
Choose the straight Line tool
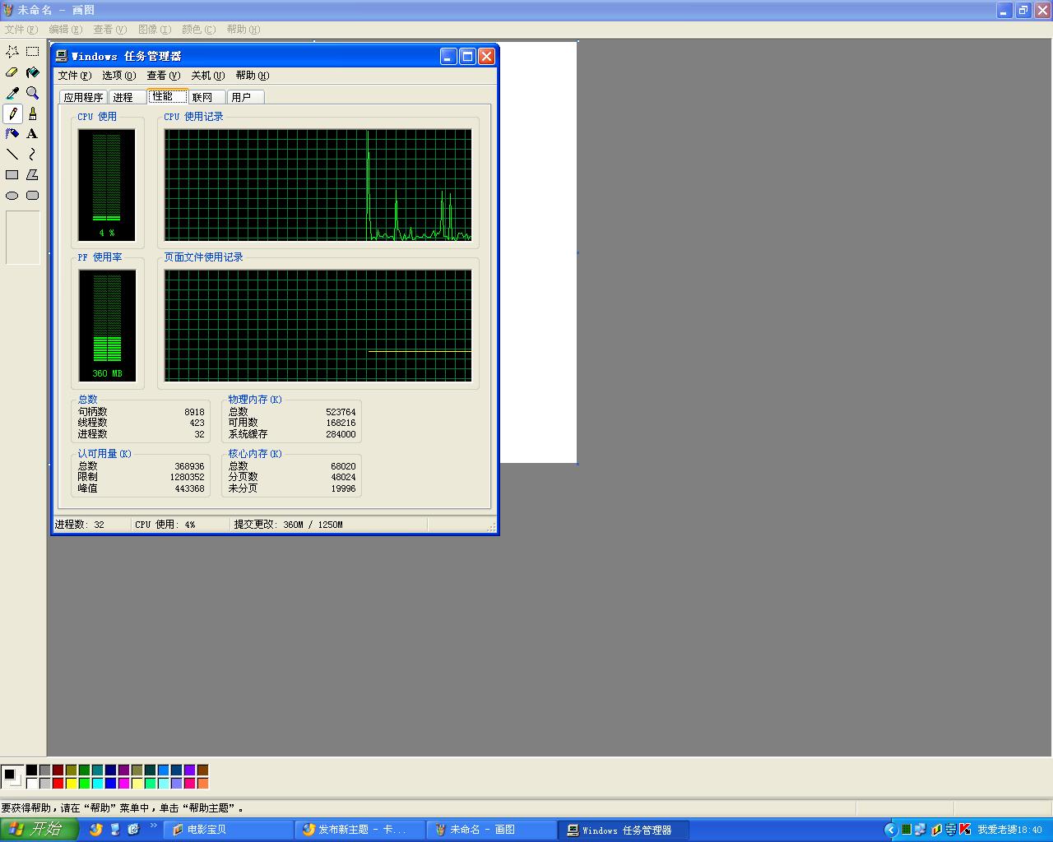pos(12,155)
